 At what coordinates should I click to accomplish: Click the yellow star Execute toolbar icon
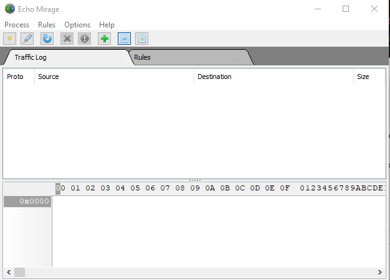pyautogui.click(x=10, y=39)
